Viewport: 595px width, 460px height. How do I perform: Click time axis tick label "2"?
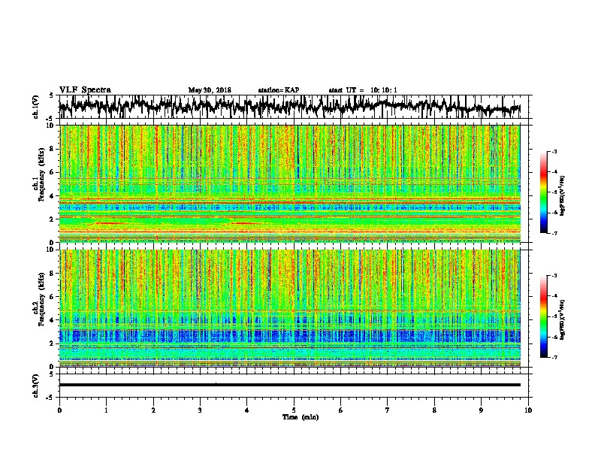pyautogui.click(x=153, y=410)
